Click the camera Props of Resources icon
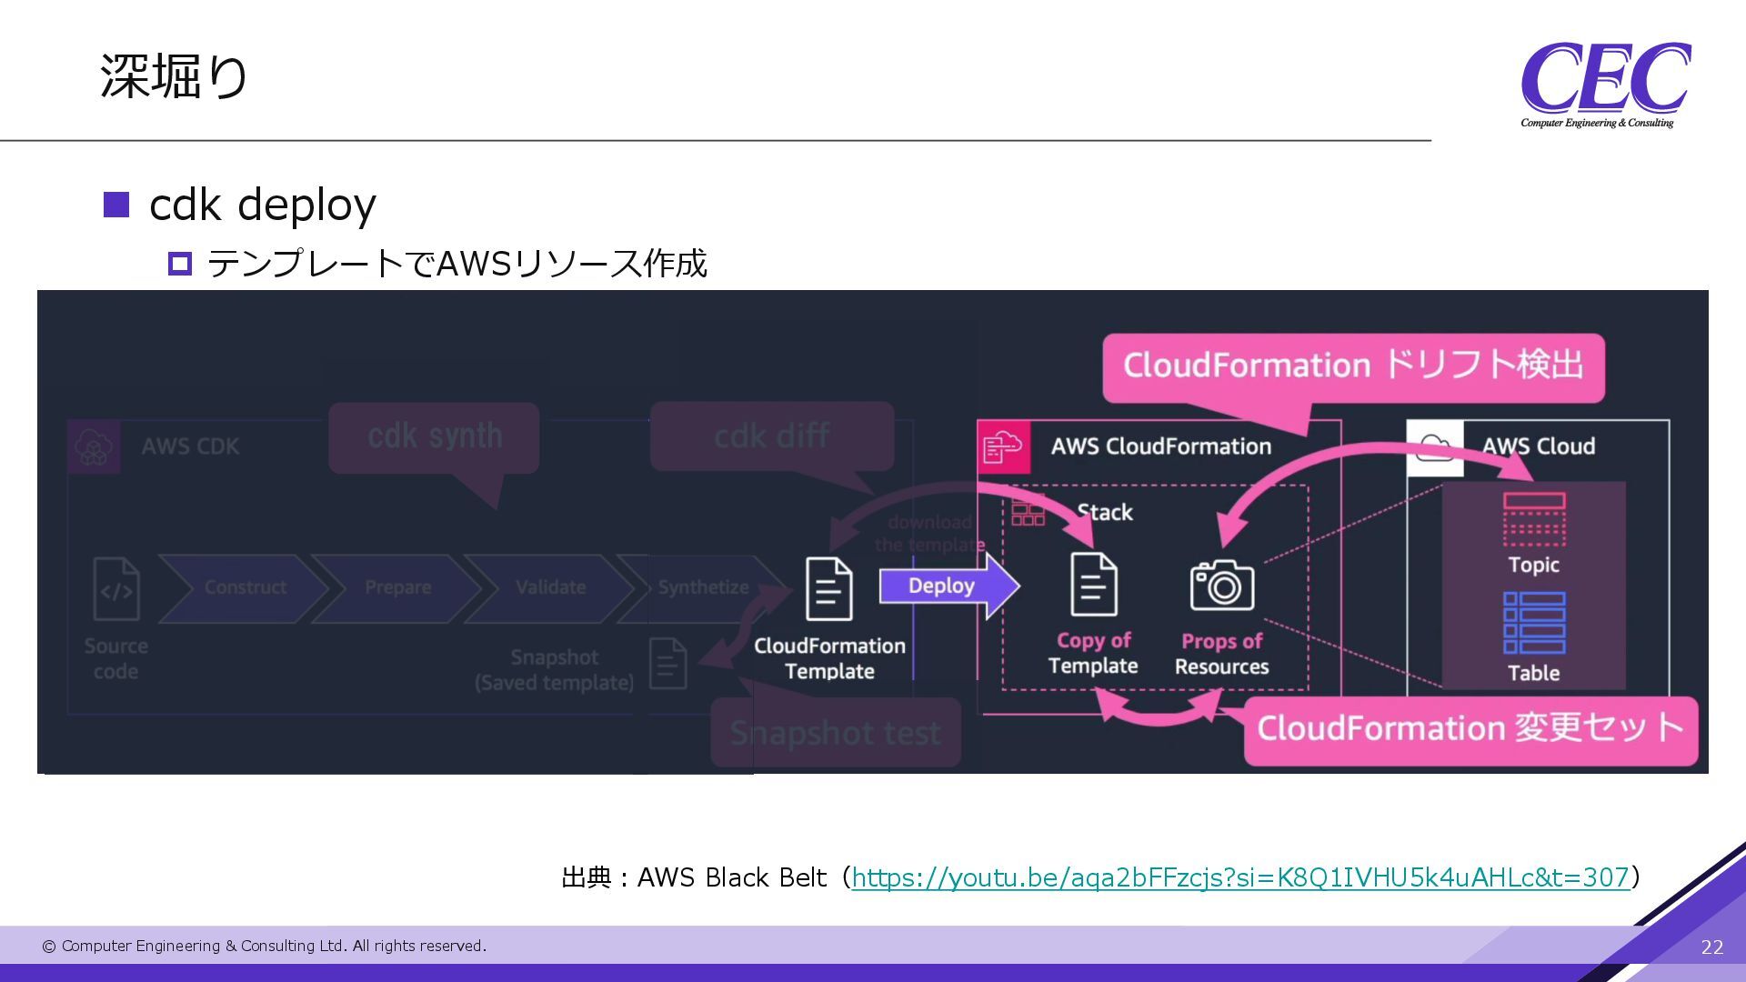This screenshot has width=1746, height=982. coord(1221,585)
